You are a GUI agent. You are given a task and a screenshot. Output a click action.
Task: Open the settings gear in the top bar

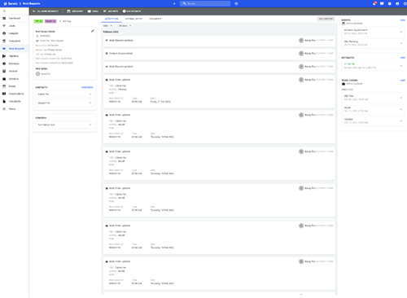pyautogui.click(x=390, y=3)
